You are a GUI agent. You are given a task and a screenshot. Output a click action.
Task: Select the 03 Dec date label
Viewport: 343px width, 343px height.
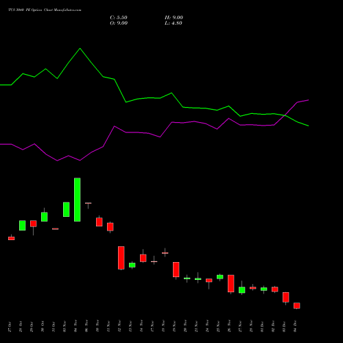(284, 327)
